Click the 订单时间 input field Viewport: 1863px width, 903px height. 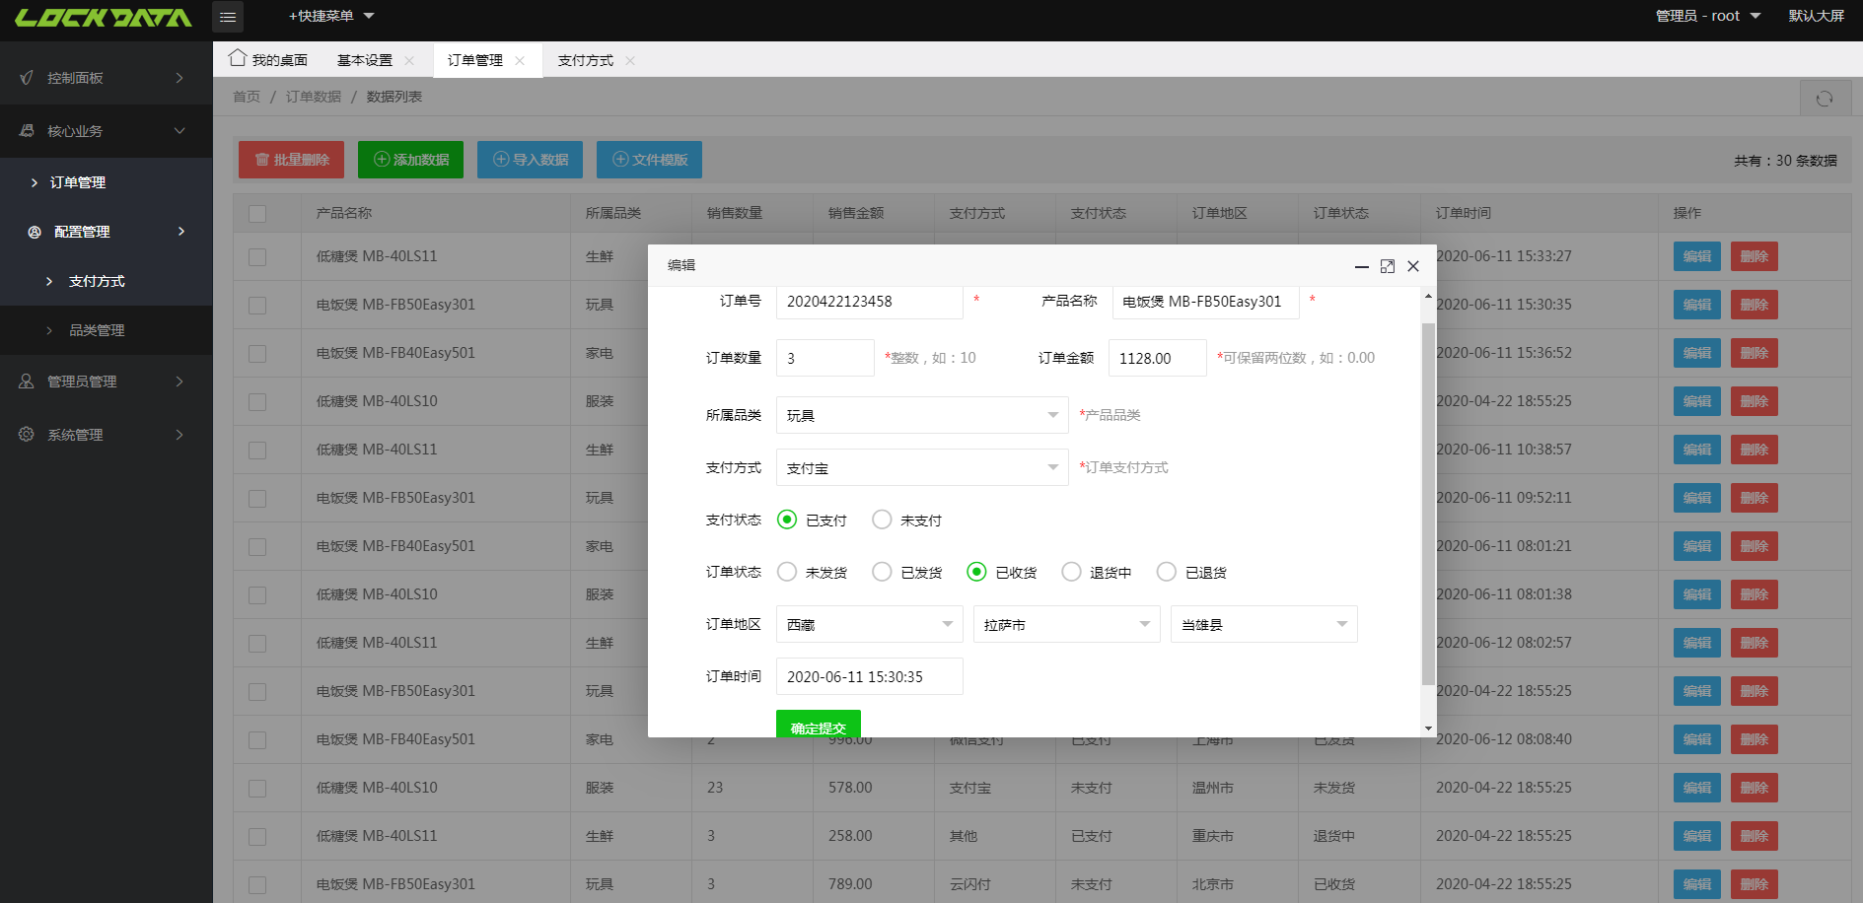pyautogui.click(x=870, y=676)
